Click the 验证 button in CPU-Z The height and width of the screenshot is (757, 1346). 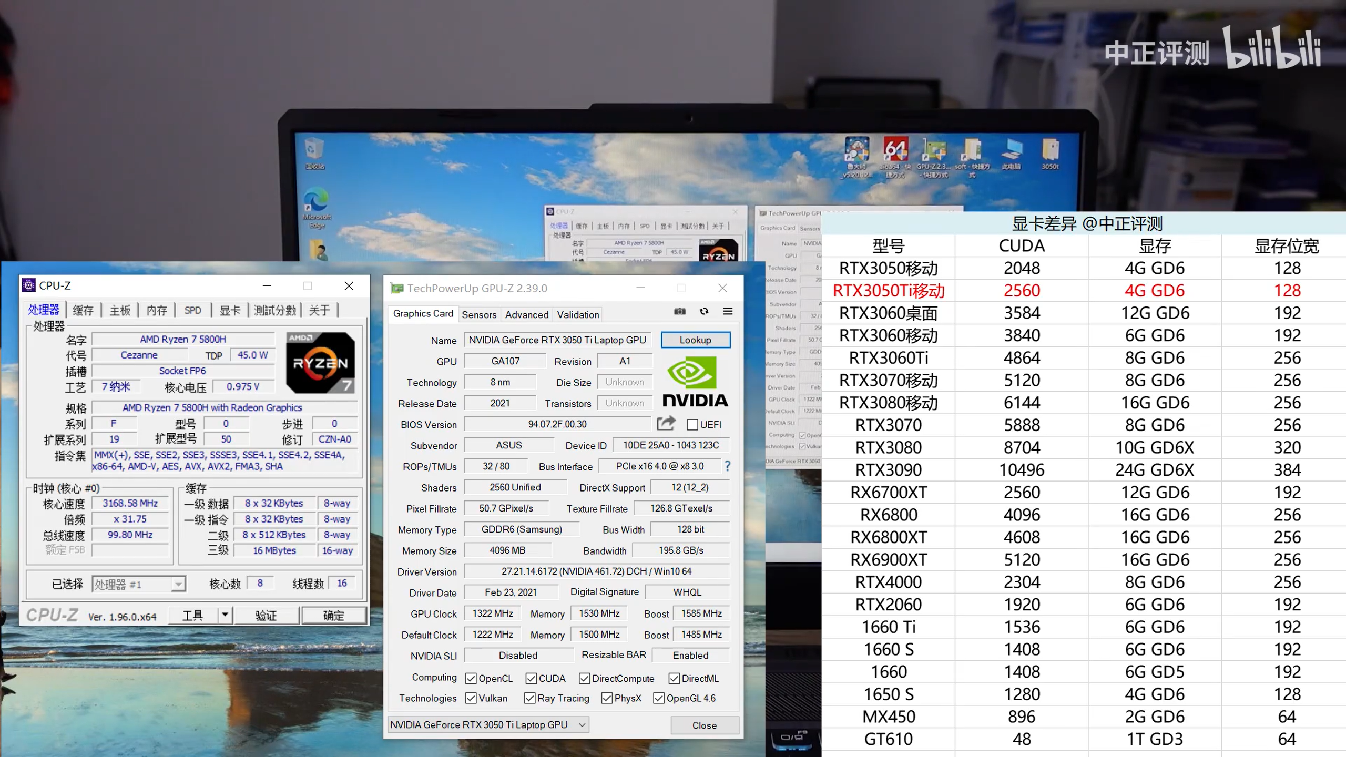(266, 615)
